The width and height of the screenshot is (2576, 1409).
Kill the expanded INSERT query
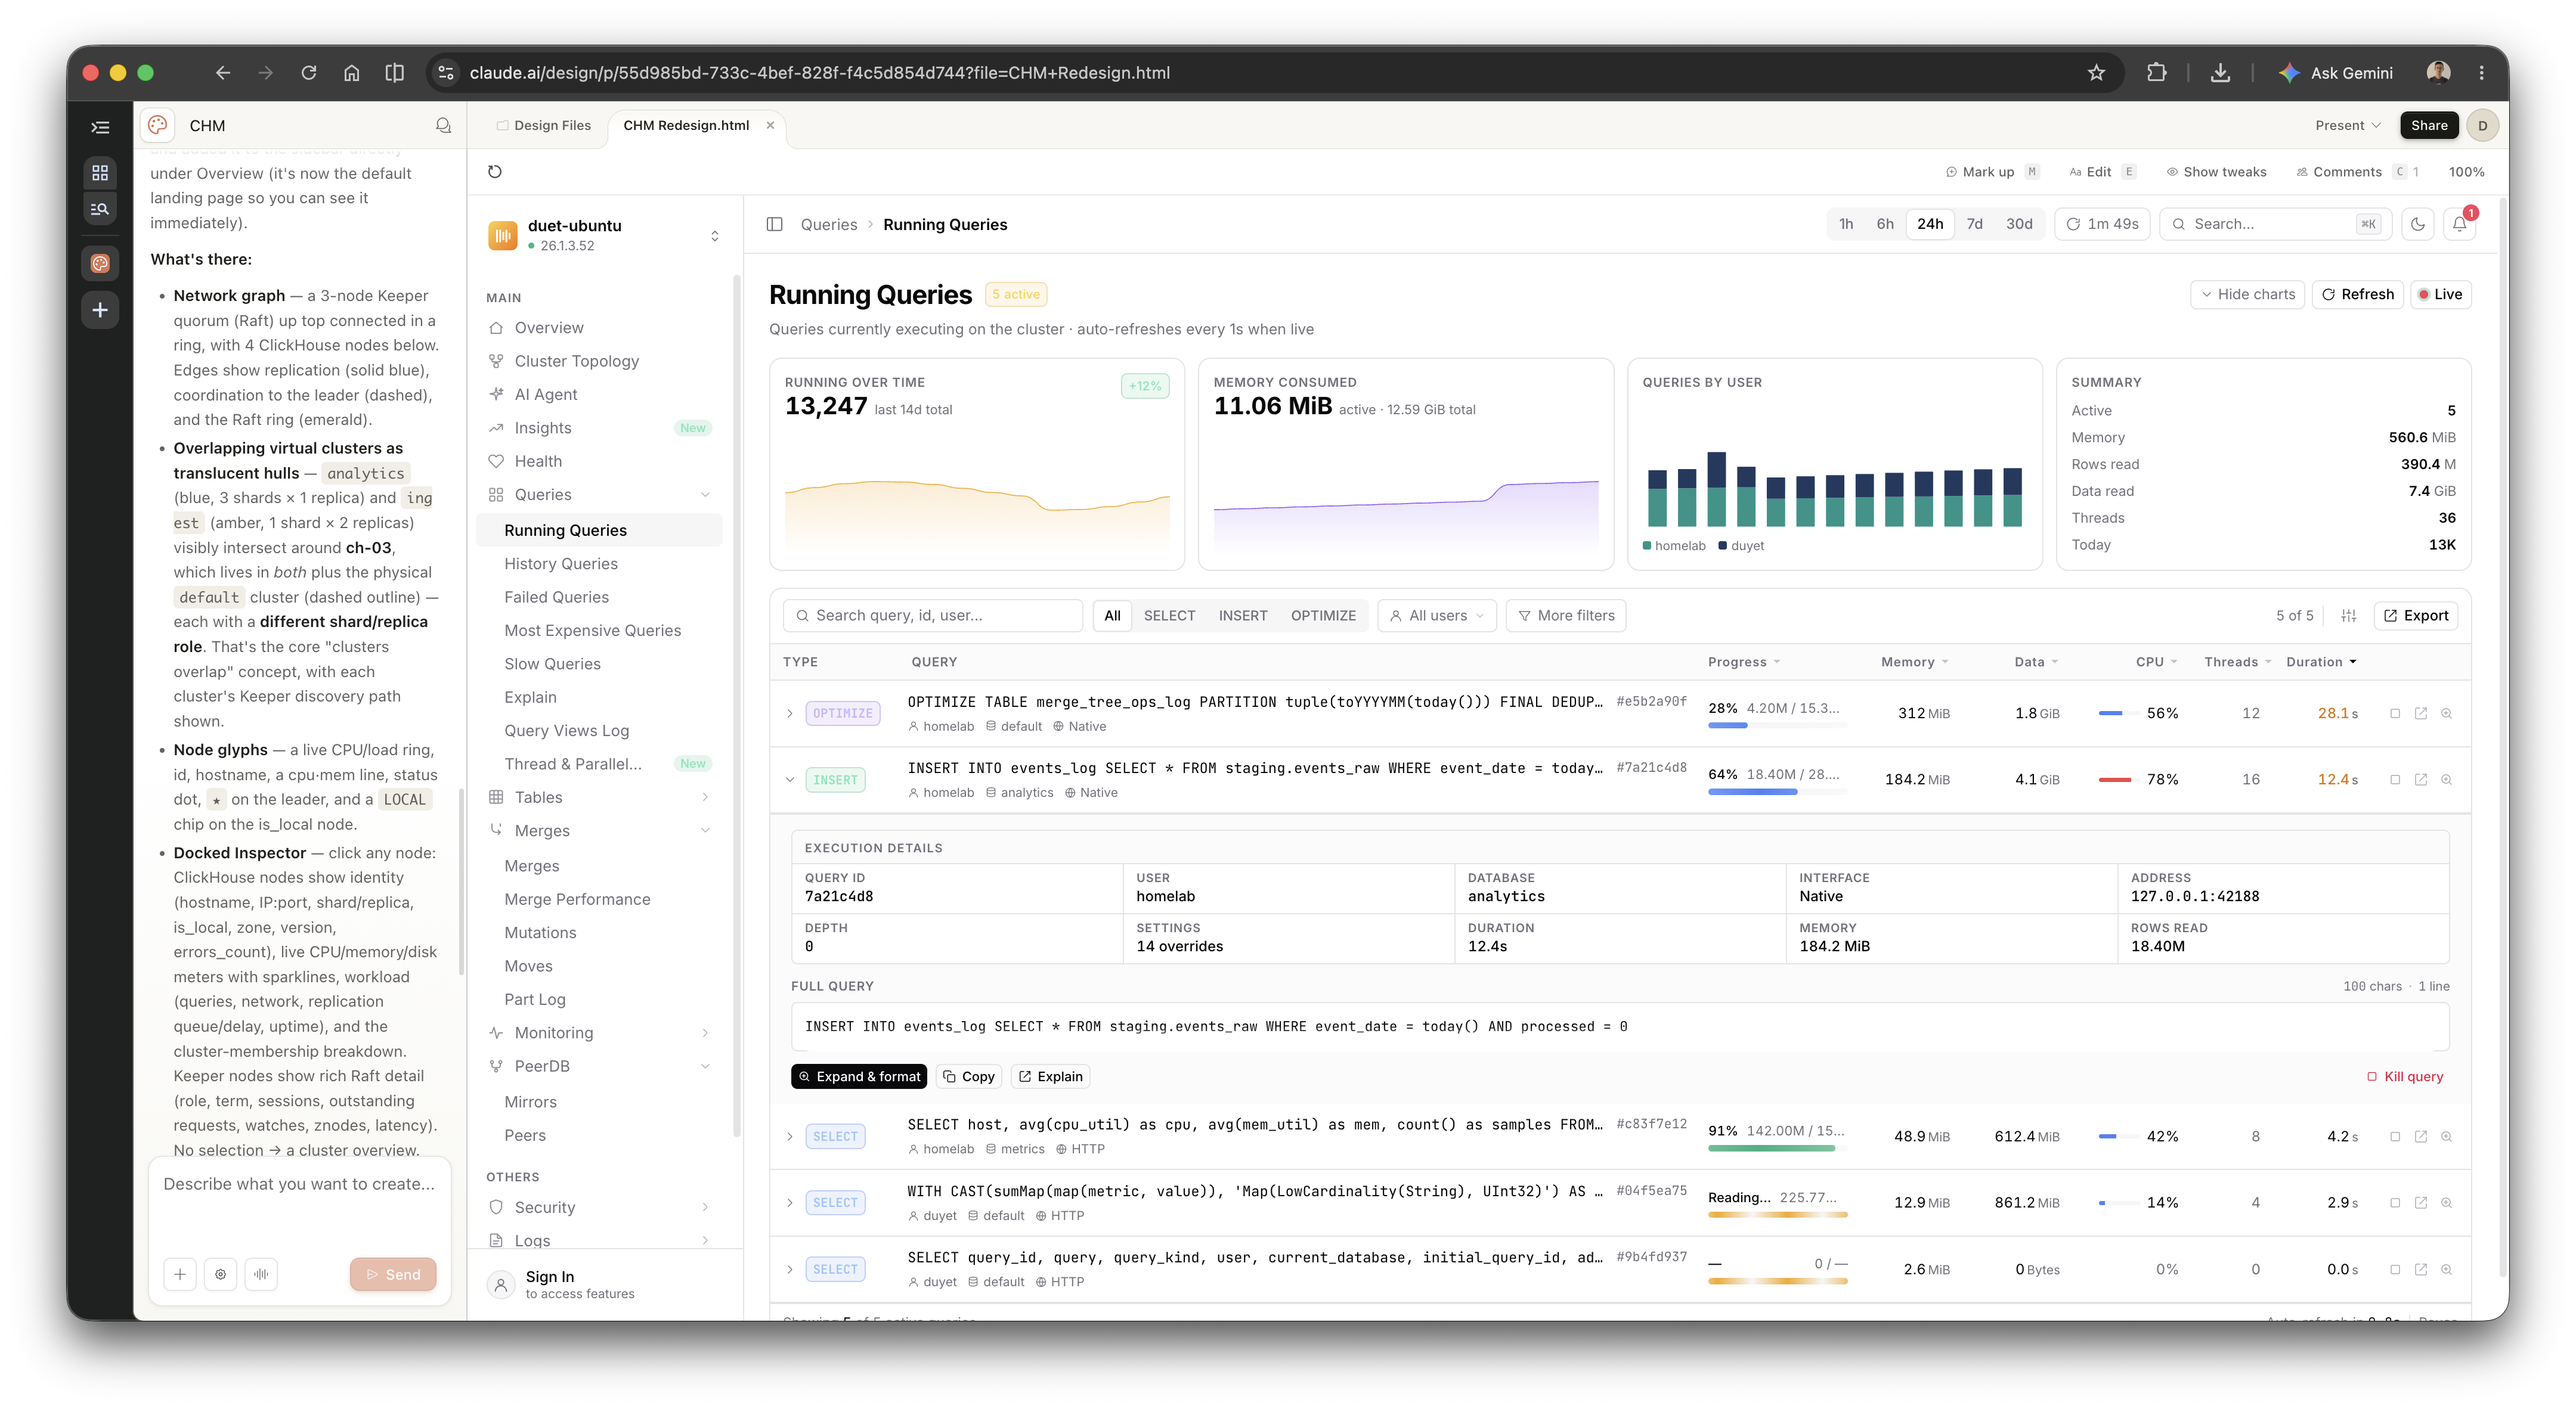coord(2404,1076)
